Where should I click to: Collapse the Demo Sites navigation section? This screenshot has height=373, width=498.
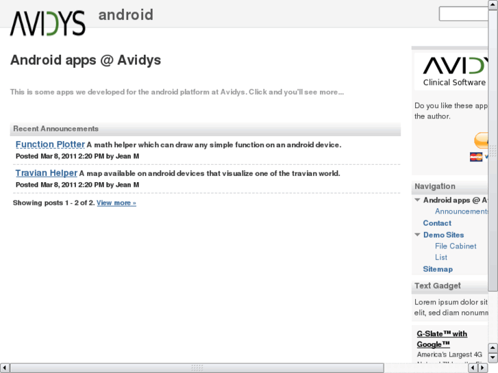[x=417, y=235]
